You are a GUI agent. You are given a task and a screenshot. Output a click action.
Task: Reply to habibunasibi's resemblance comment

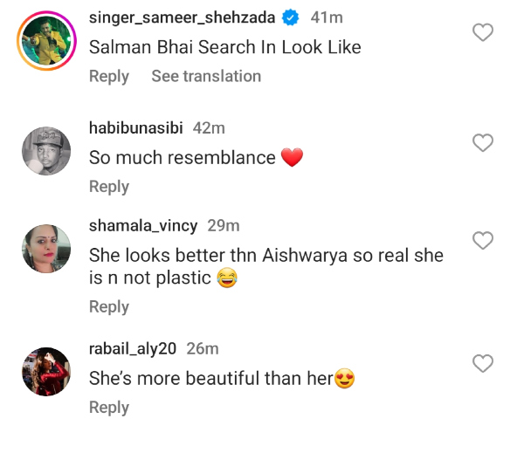(109, 186)
